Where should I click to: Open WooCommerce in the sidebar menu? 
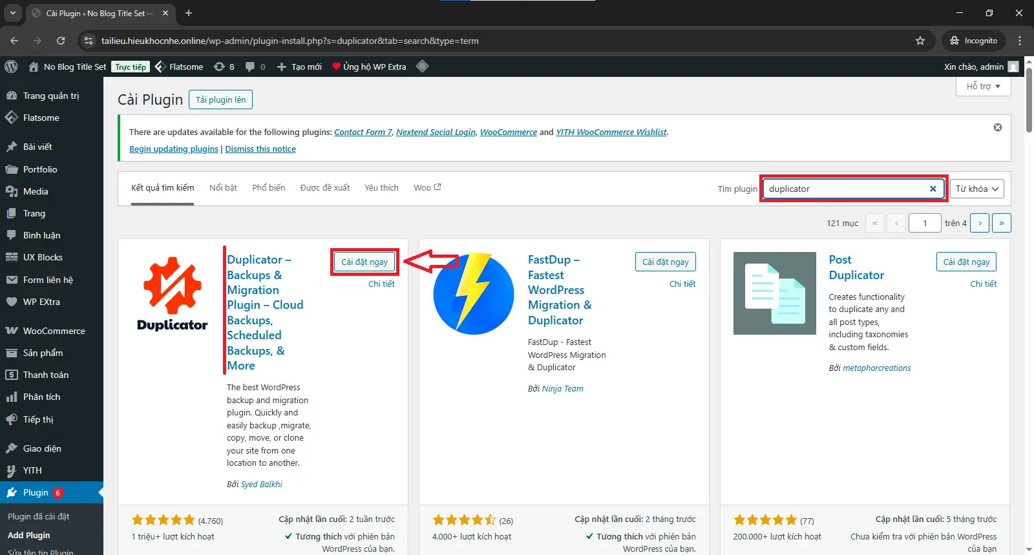(x=54, y=331)
